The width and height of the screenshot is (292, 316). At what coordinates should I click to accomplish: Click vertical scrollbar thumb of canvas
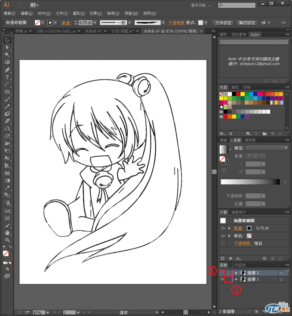click(x=214, y=172)
